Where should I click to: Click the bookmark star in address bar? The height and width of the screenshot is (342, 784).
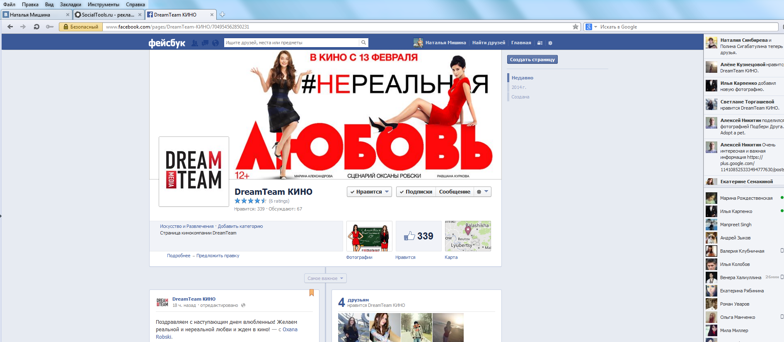coord(576,27)
